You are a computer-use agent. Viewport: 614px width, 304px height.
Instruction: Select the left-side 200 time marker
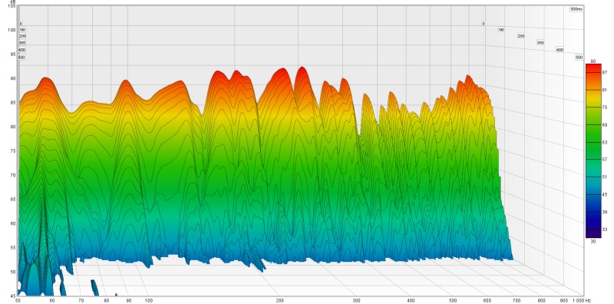click(x=22, y=35)
